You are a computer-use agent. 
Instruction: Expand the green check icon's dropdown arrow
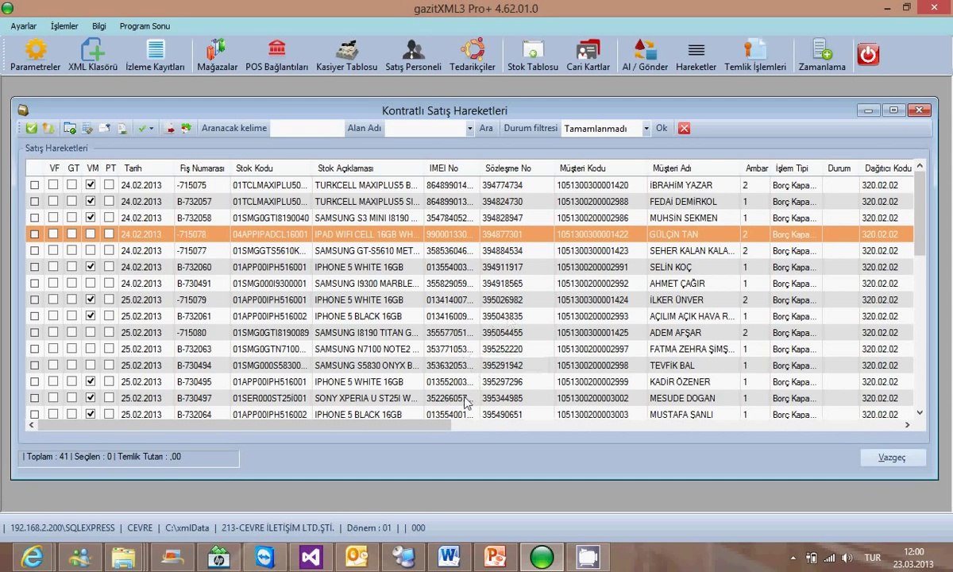(151, 129)
